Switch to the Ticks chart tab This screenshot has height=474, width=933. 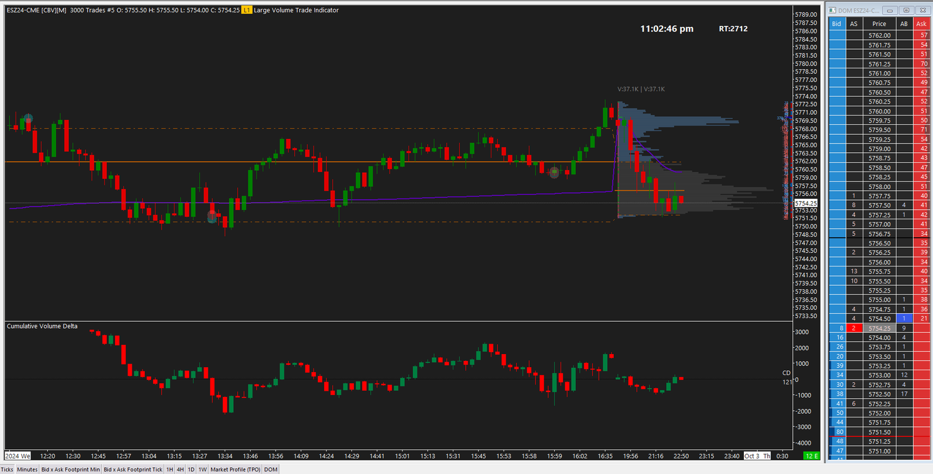[6, 469]
